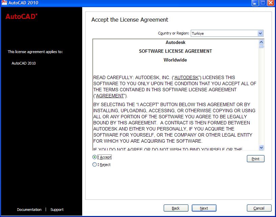276x217 pixels.
Task: Click the AutoCAD title bar icon
Action: [x=4, y=2]
